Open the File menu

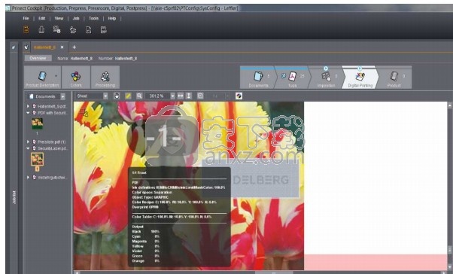click(x=26, y=18)
